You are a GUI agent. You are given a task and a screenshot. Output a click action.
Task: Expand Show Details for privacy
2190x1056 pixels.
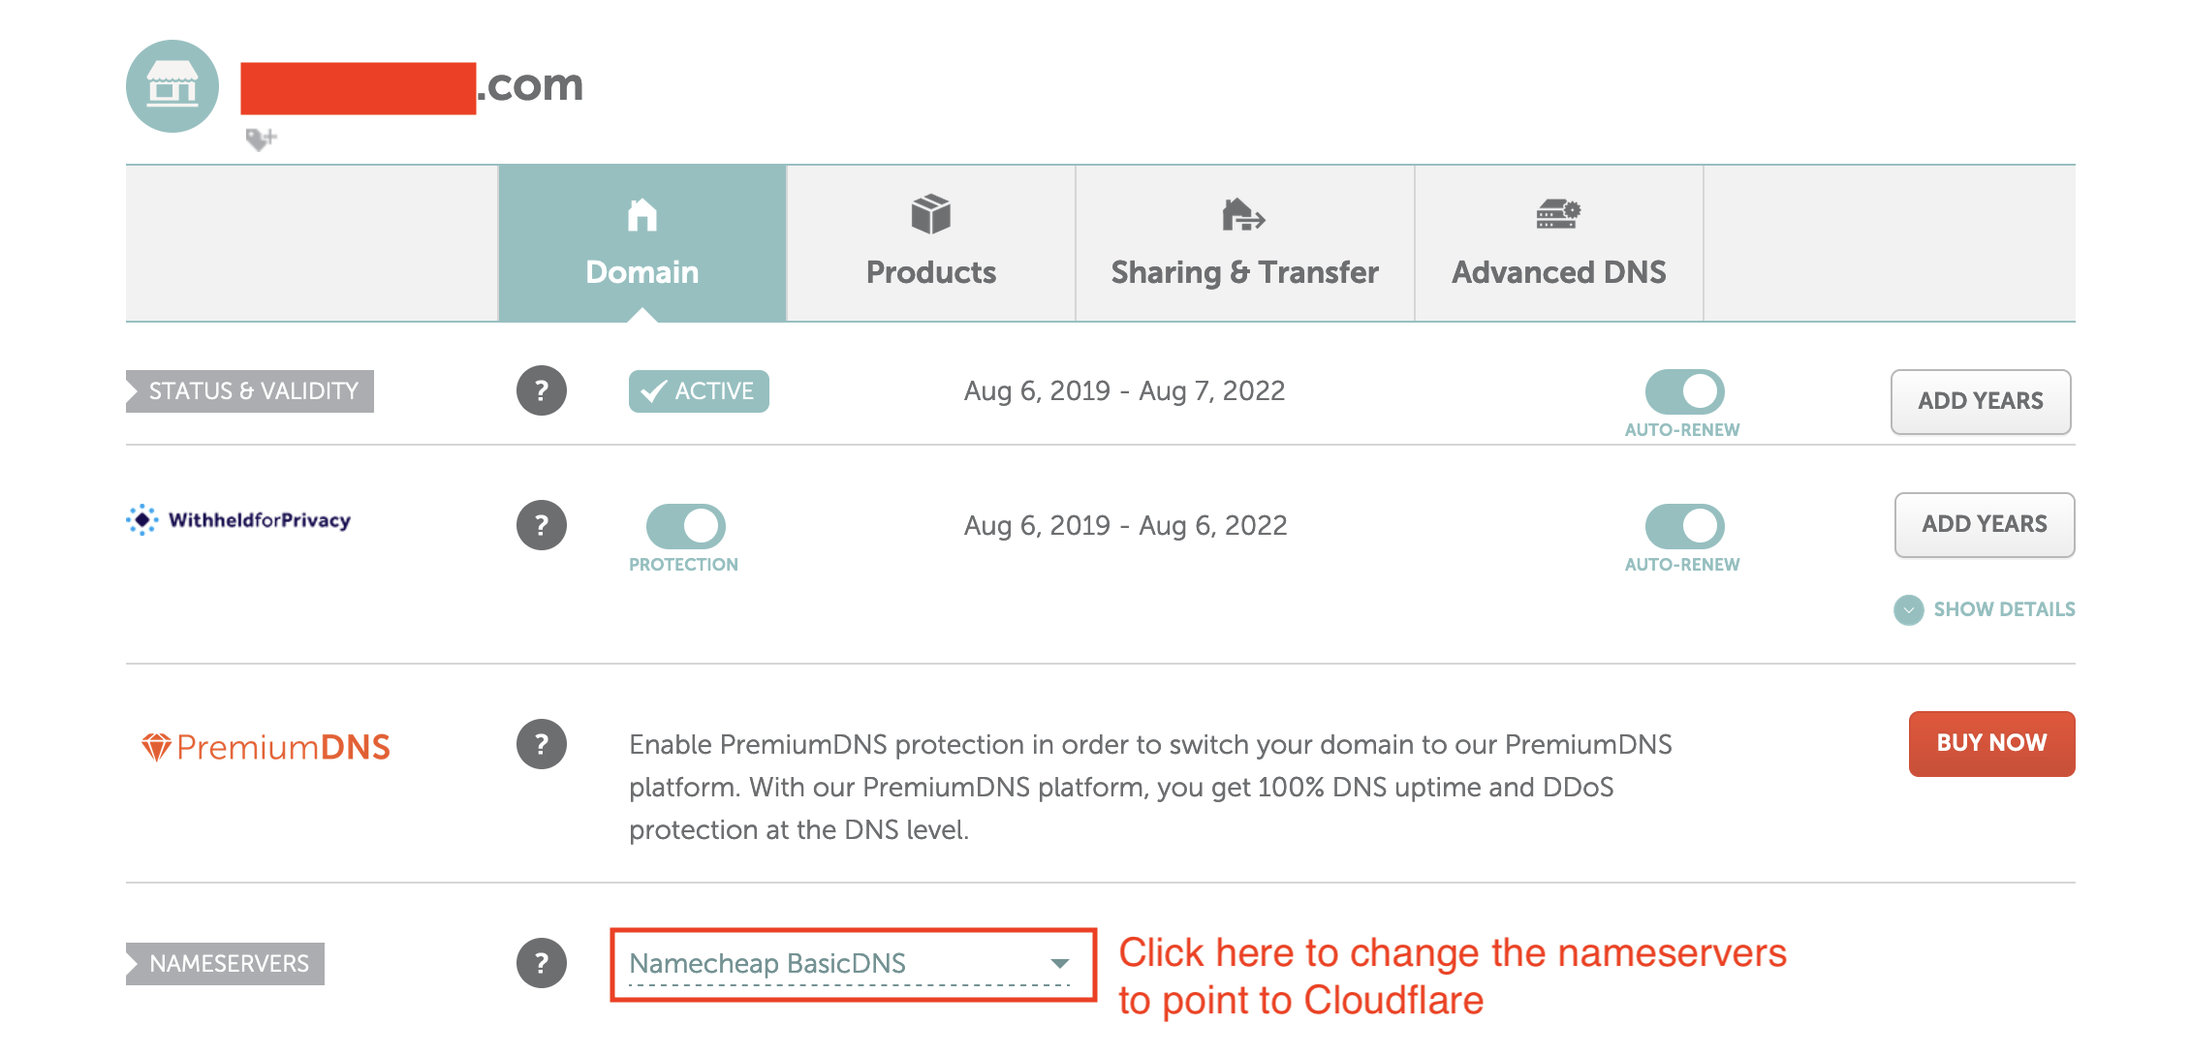1985,609
